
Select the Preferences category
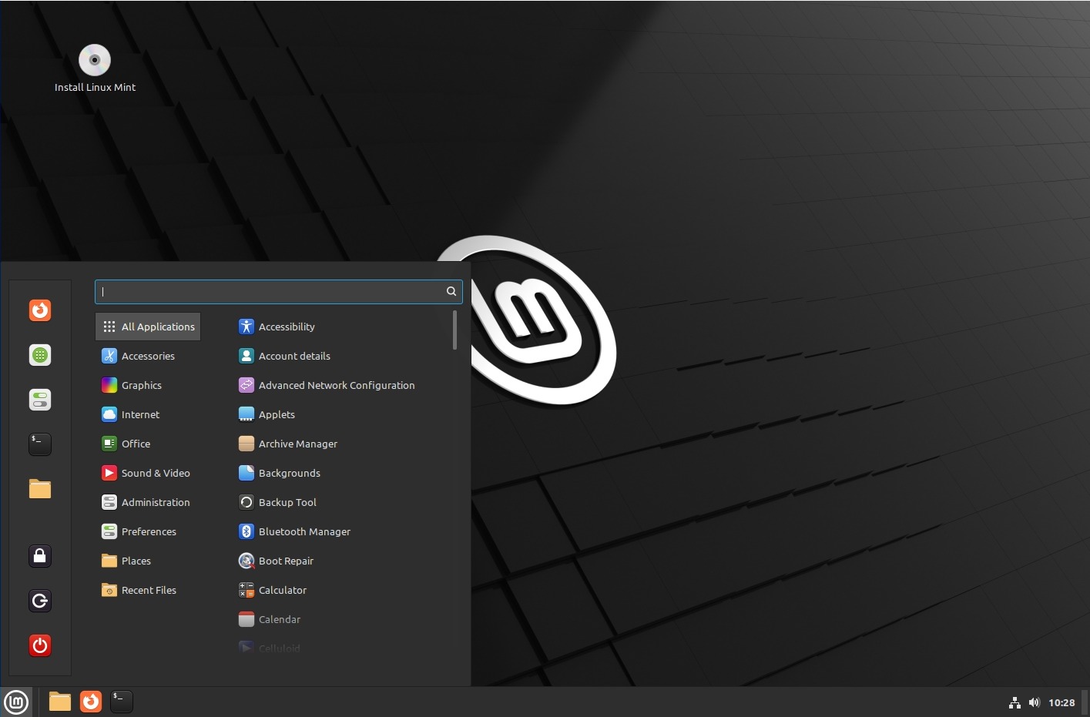(x=148, y=531)
